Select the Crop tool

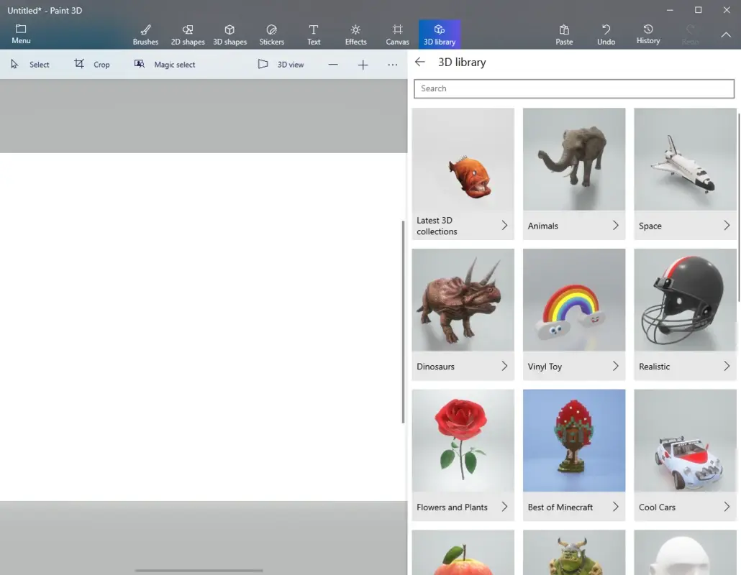pos(92,64)
